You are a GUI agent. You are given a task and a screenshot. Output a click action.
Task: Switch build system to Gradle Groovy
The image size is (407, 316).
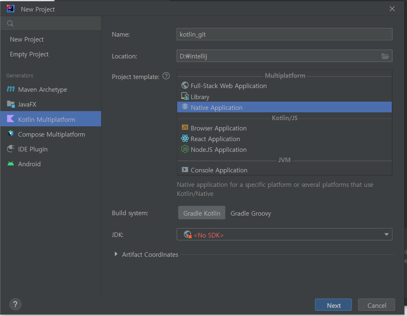click(250, 214)
